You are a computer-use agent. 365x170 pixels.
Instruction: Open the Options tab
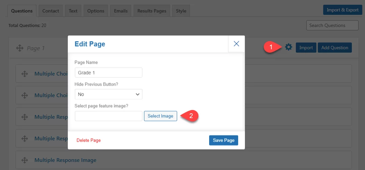coord(96,11)
